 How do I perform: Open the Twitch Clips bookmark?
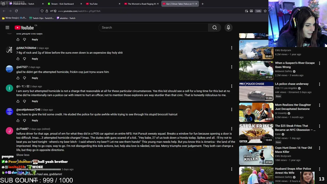[x=41, y=18]
